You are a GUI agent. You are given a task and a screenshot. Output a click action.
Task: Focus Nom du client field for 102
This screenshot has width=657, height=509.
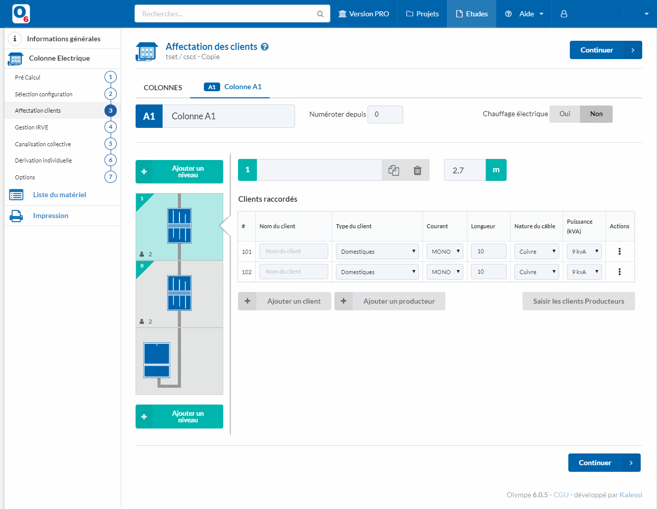click(x=294, y=272)
